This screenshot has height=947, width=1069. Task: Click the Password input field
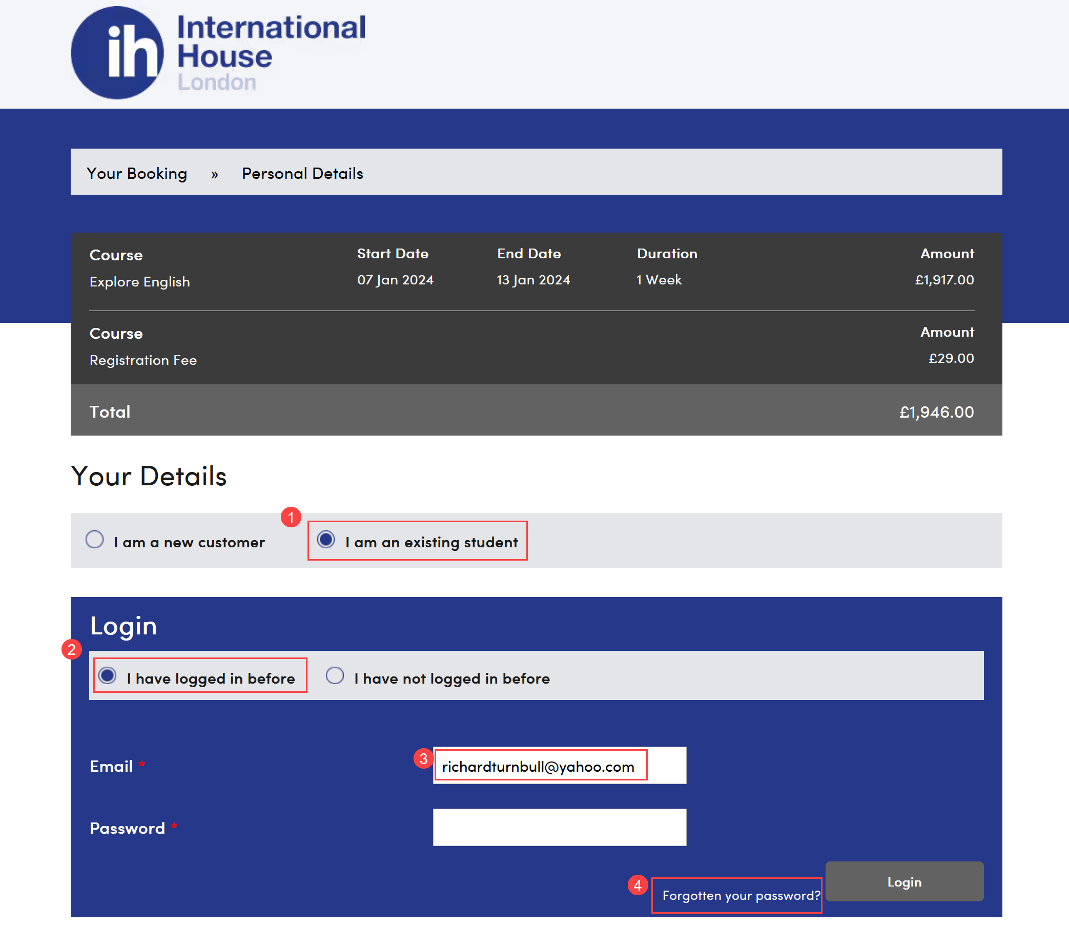[x=559, y=827]
